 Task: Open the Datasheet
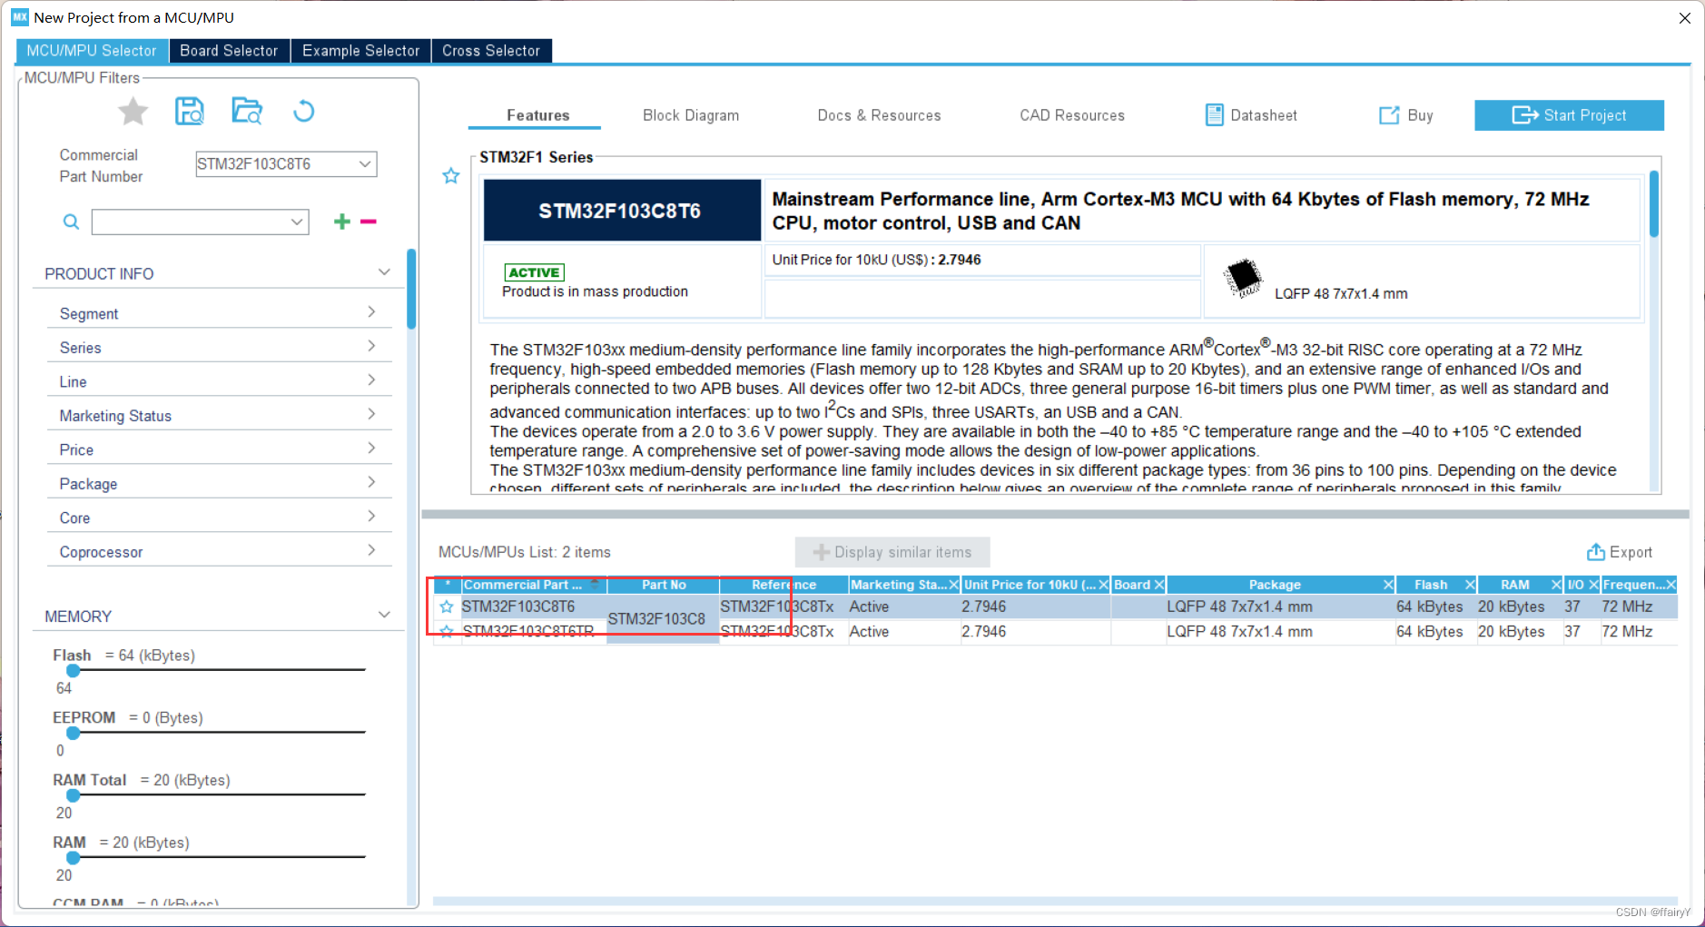pyautogui.click(x=1251, y=115)
